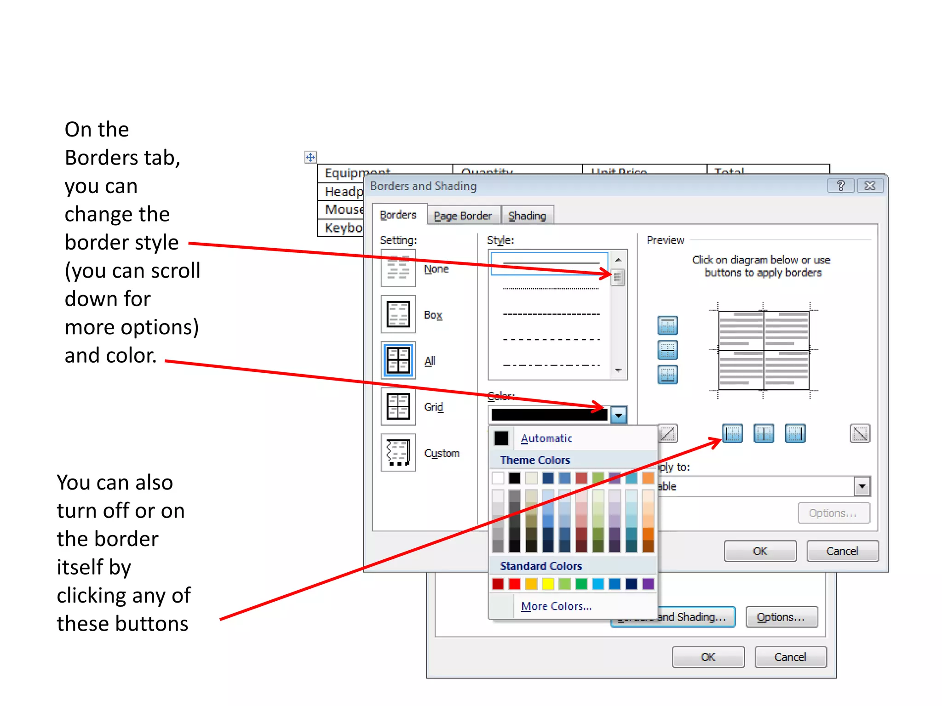Pick the red standard color swatch
Viewport: 942px width, 706px height.
tap(515, 584)
